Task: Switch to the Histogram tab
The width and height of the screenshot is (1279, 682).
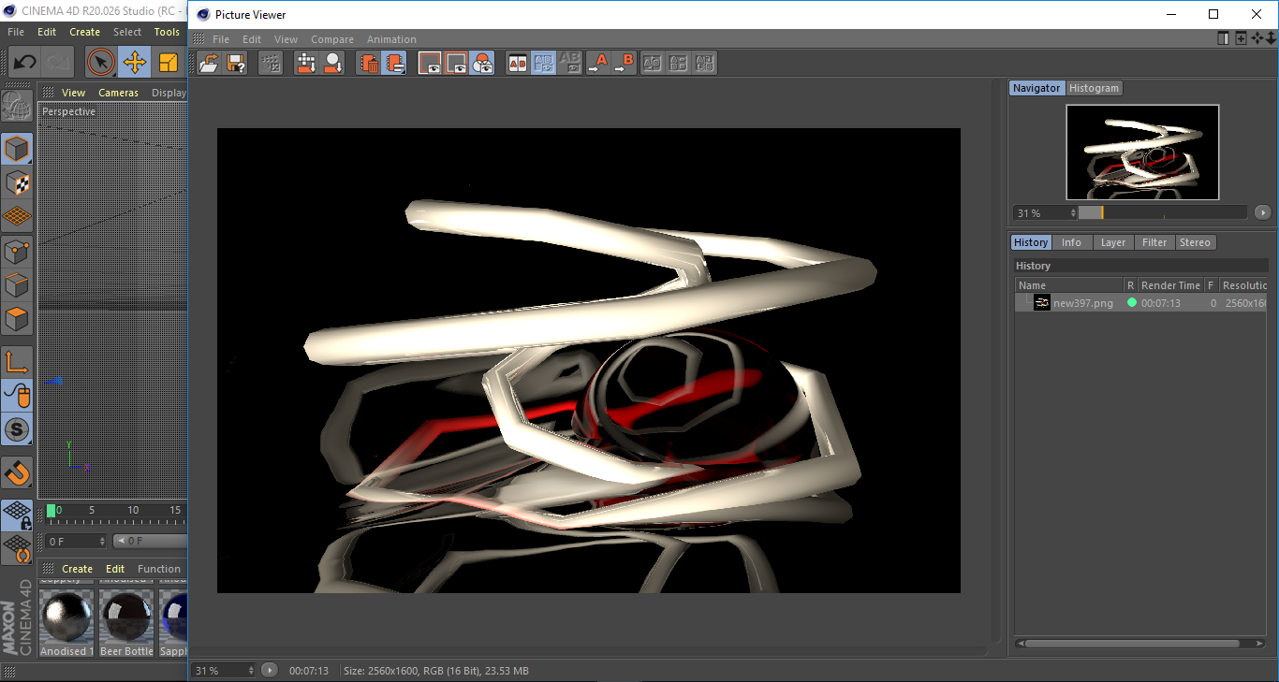Action: pyautogui.click(x=1094, y=88)
